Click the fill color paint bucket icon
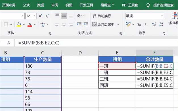 point(19,24)
